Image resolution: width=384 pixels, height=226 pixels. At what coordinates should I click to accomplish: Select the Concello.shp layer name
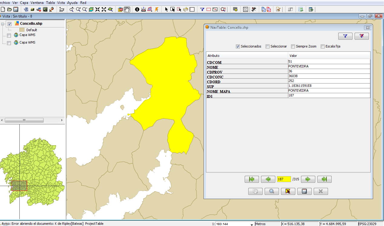[31, 24]
